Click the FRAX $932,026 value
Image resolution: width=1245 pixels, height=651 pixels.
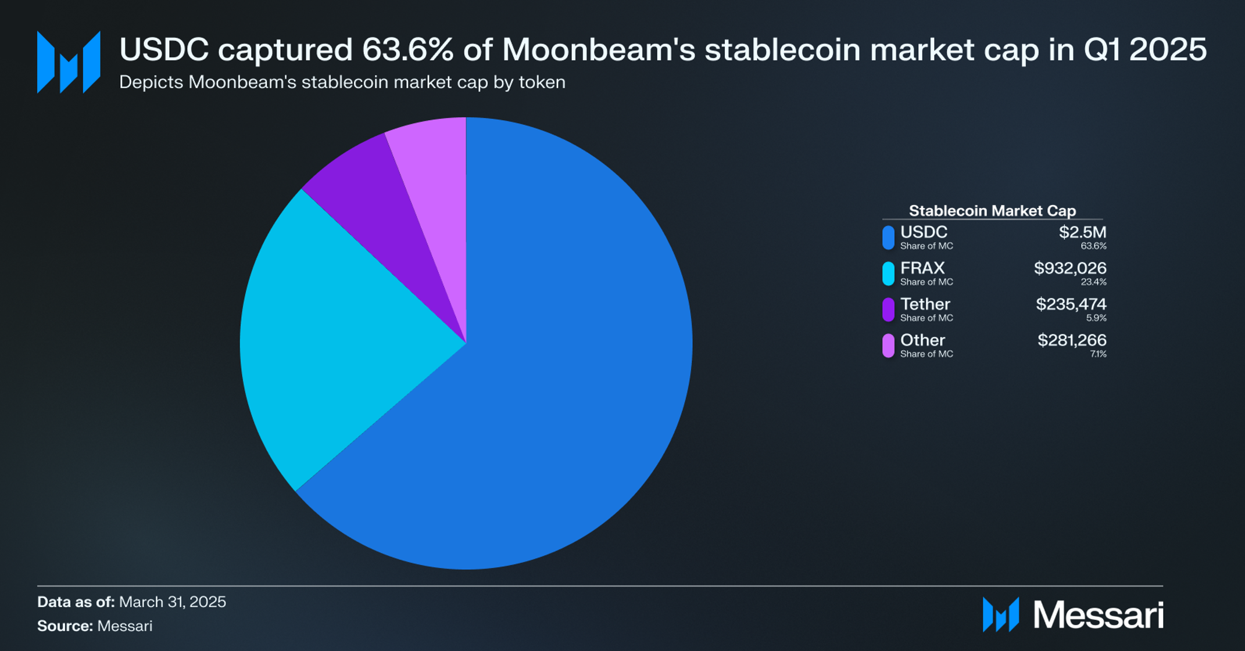click(x=1070, y=268)
